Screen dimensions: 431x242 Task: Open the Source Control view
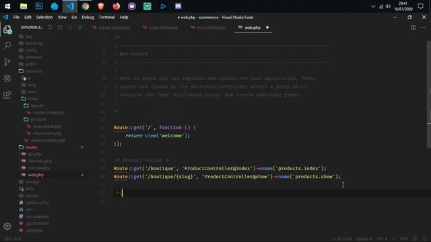pyautogui.click(x=7, y=62)
